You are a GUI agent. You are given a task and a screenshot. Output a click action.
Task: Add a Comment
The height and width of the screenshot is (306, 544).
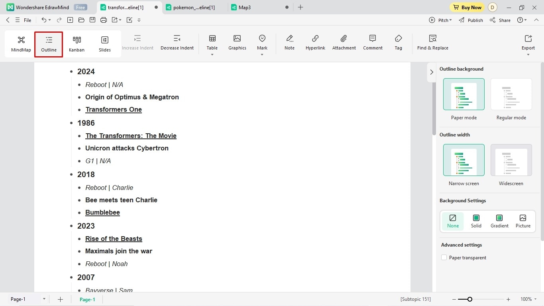click(373, 43)
